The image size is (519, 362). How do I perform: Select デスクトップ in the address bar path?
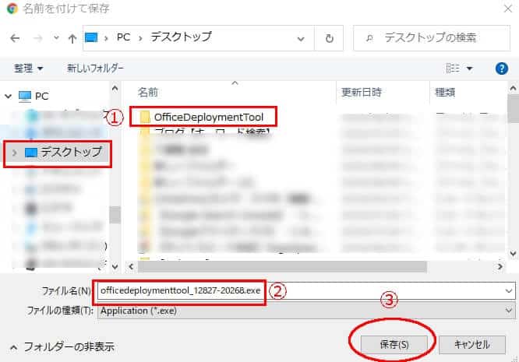point(181,37)
